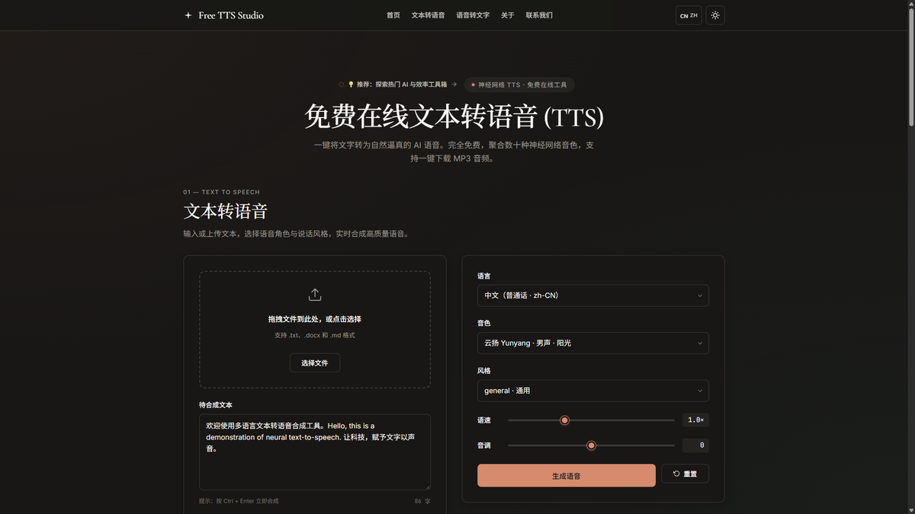The image size is (915, 514).
Task: Click the pitch value 0 box
Action: [x=695, y=445]
